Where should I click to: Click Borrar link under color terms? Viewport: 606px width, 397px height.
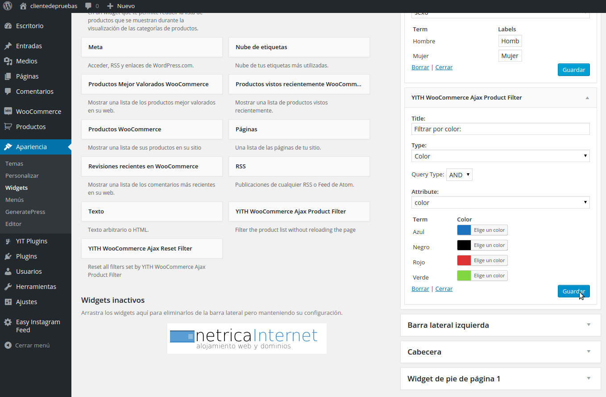pyautogui.click(x=420, y=289)
